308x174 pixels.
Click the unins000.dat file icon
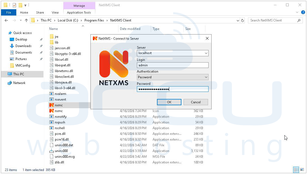pyautogui.click(x=52, y=145)
